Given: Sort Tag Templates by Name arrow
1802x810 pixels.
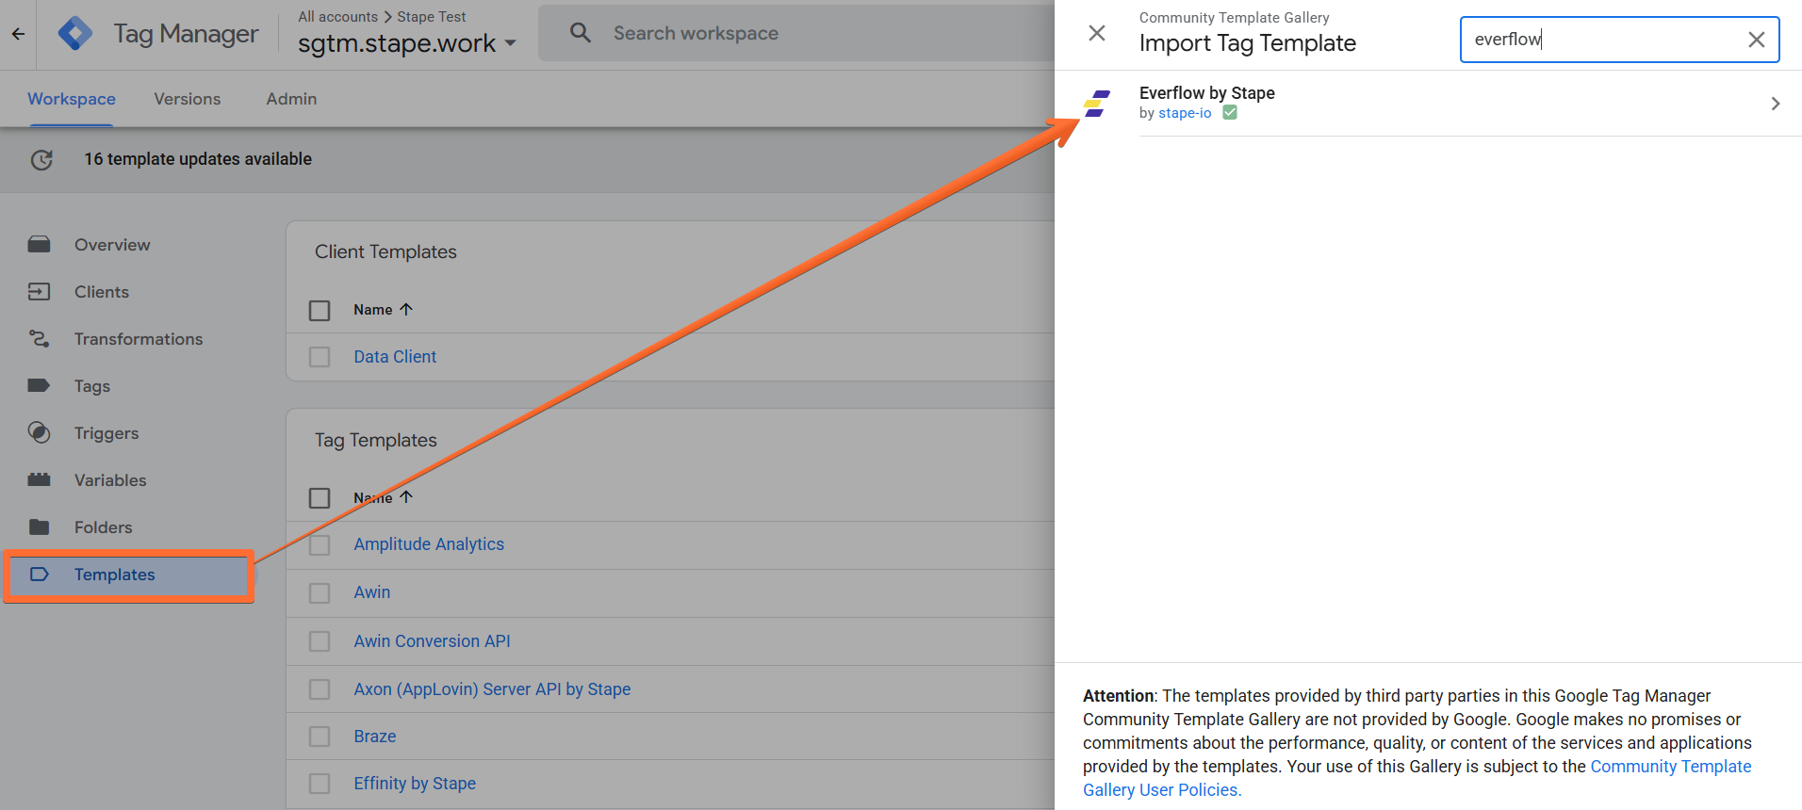Looking at the screenshot, I should click(x=406, y=496).
